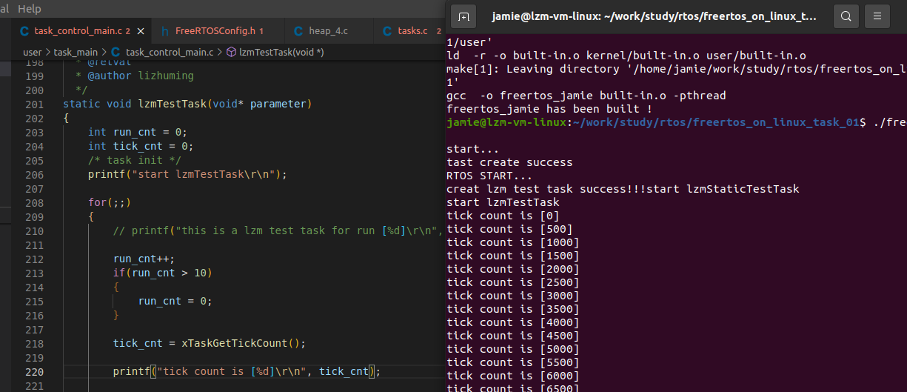The height and width of the screenshot is (392, 907).
Task: Click the C file icon on task_control_main.c tab
Action: click(25, 31)
